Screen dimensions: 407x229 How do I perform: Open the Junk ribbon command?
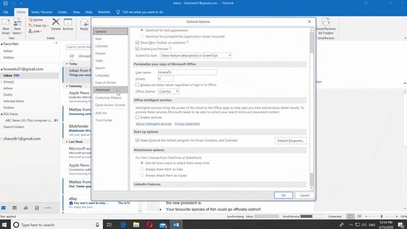[x=35, y=31]
